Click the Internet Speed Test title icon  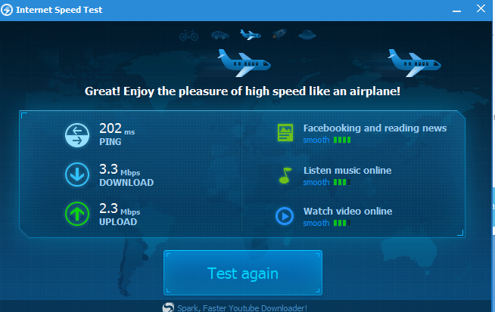7,10
